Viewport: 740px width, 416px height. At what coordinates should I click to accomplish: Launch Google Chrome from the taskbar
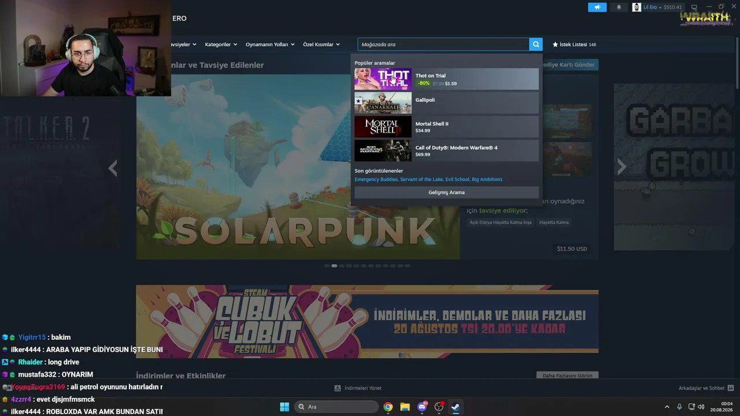388,407
